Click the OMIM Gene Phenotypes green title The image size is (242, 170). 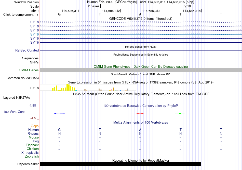click(141, 66)
